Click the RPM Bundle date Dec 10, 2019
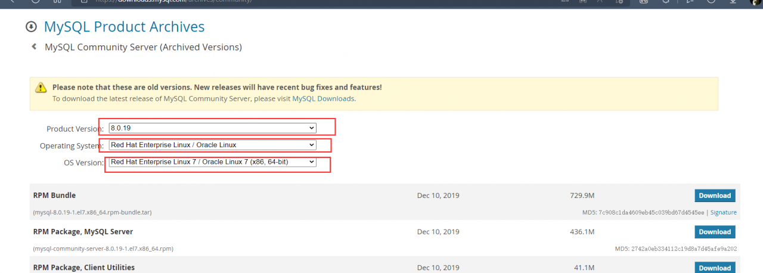This screenshot has width=763, height=273. tap(438, 196)
